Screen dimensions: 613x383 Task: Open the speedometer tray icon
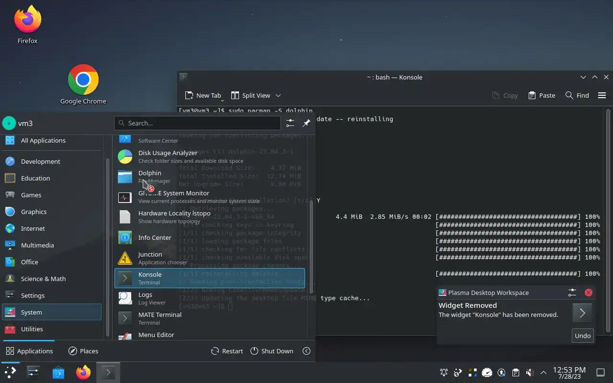click(x=487, y=372)
